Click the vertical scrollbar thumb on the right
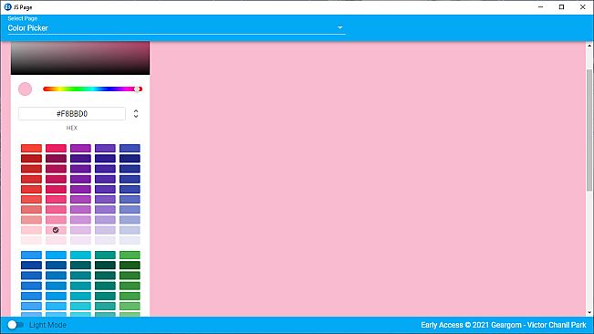 click(589, 130)
